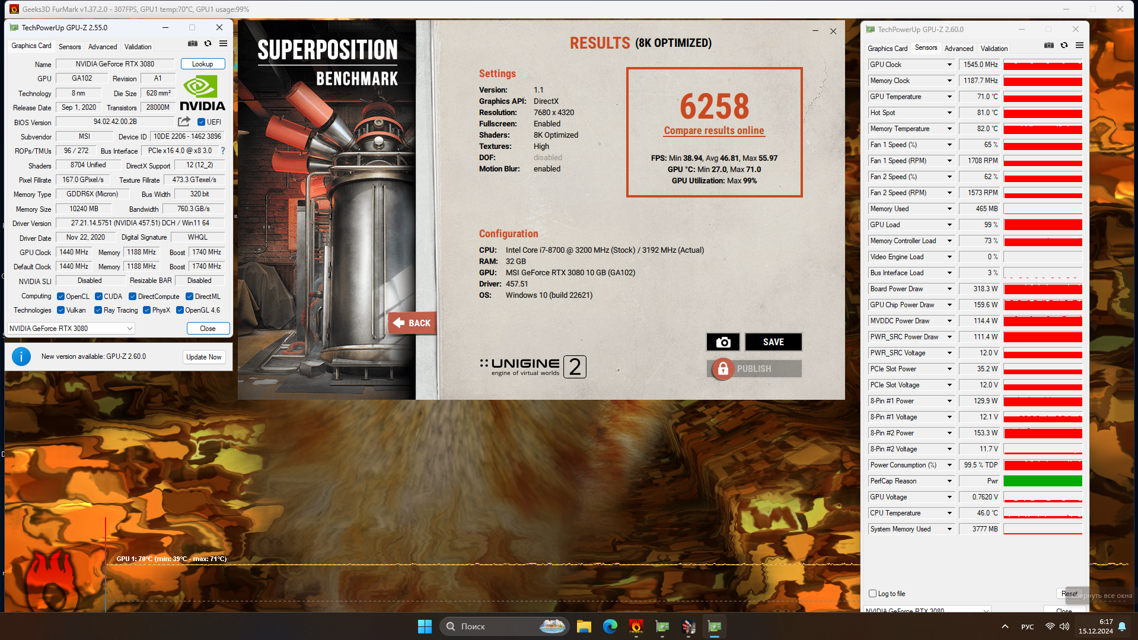Viewport: 1138px width, 640px height.
Task: Click FurMark icon in taskbar
Action: pos(636,626)
